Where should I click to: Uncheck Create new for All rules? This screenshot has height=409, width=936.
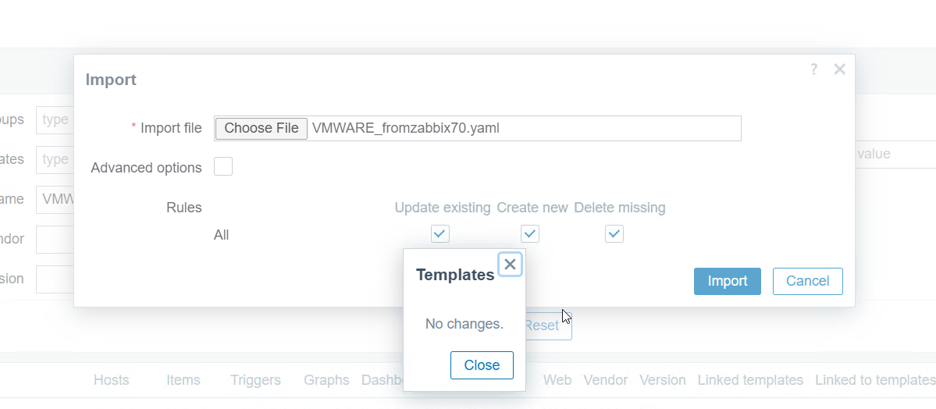[530, 234]
